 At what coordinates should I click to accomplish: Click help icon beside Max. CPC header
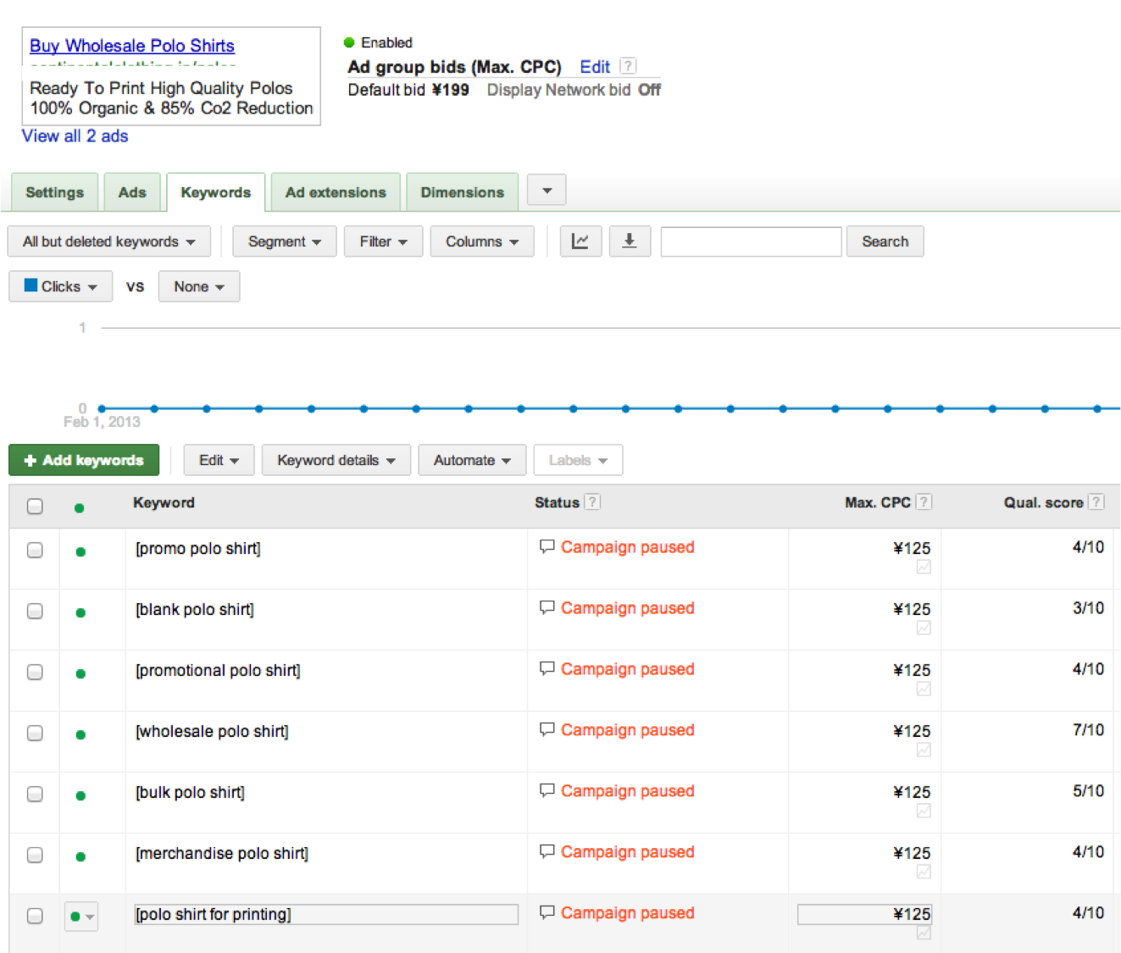point(924,501)
